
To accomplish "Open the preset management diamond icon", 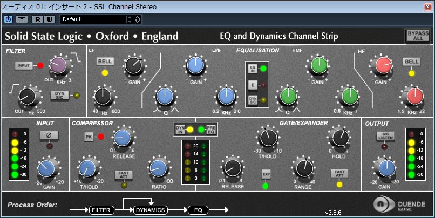I will (x=137, y=19).
